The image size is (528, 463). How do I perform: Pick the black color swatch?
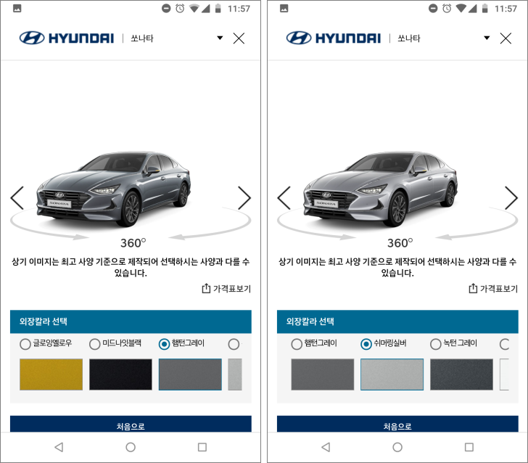pos(120,374)
